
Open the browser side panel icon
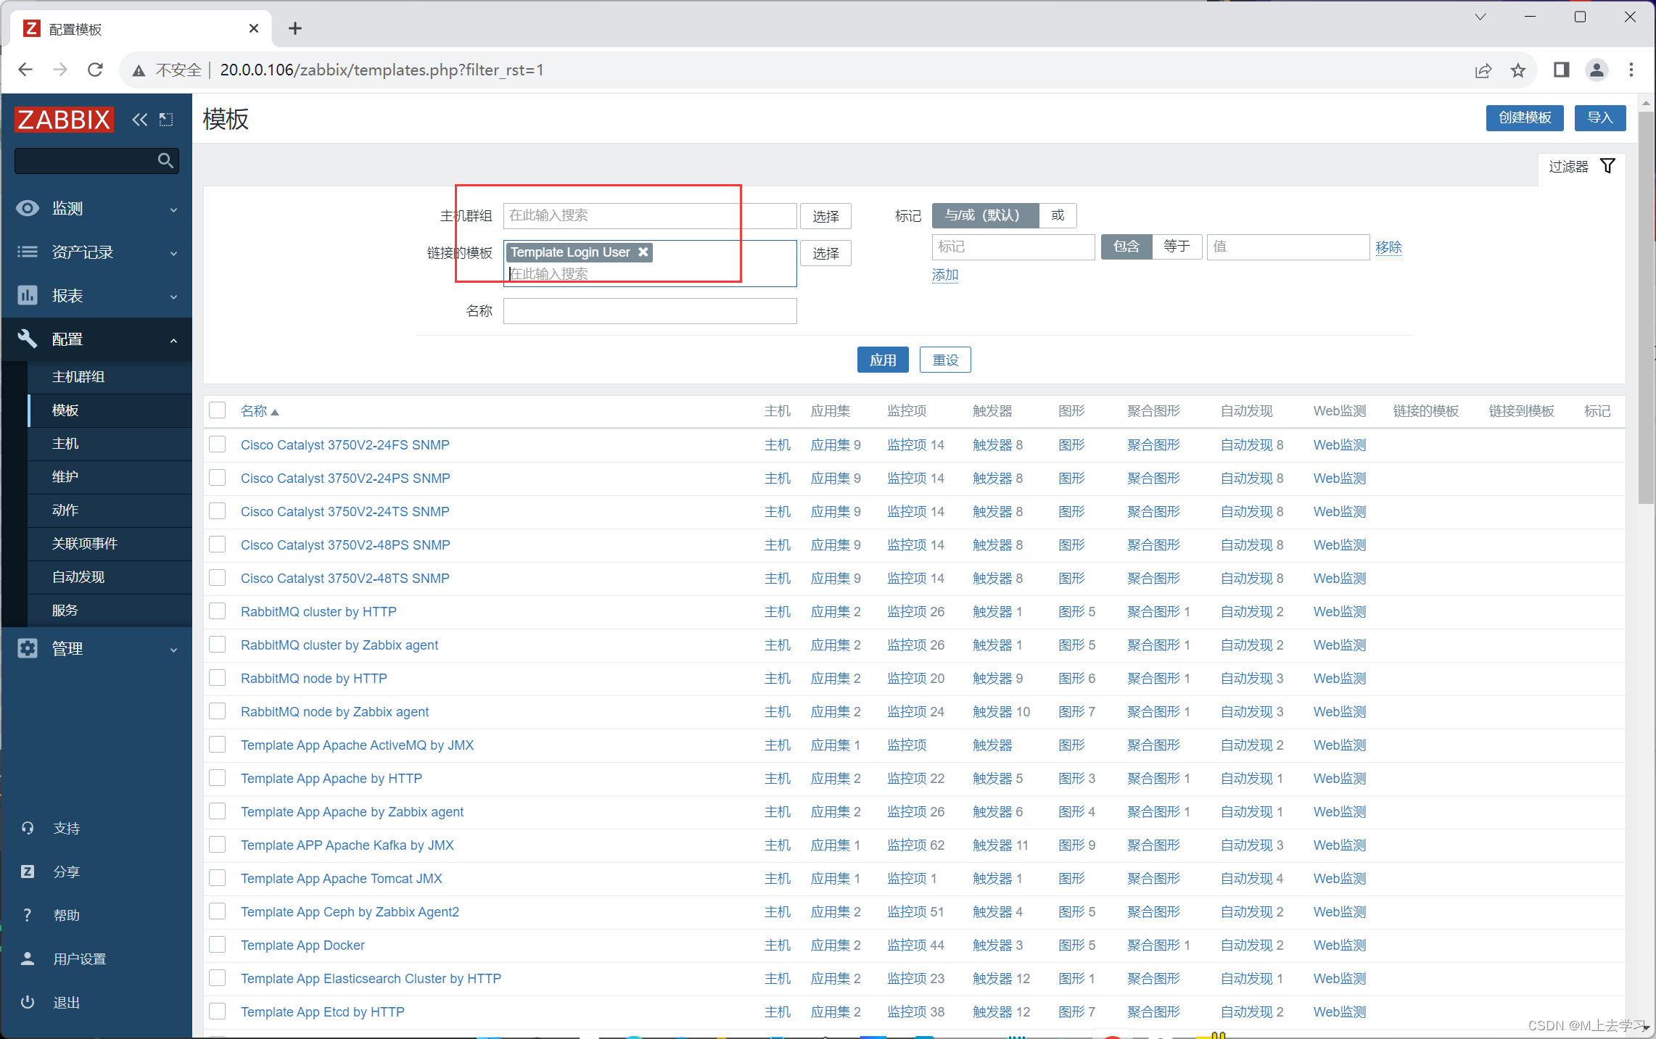tap(1562, 70)
